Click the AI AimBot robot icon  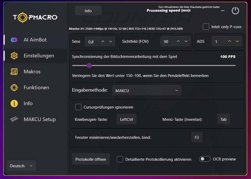coord(14,40)
